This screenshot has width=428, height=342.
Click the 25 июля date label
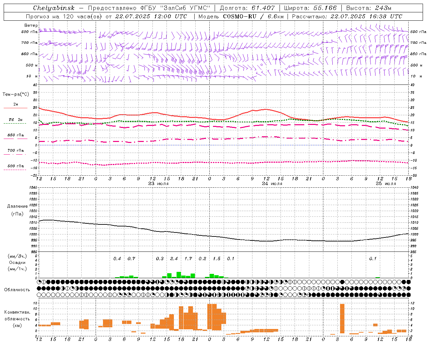[x=386, y=184]
